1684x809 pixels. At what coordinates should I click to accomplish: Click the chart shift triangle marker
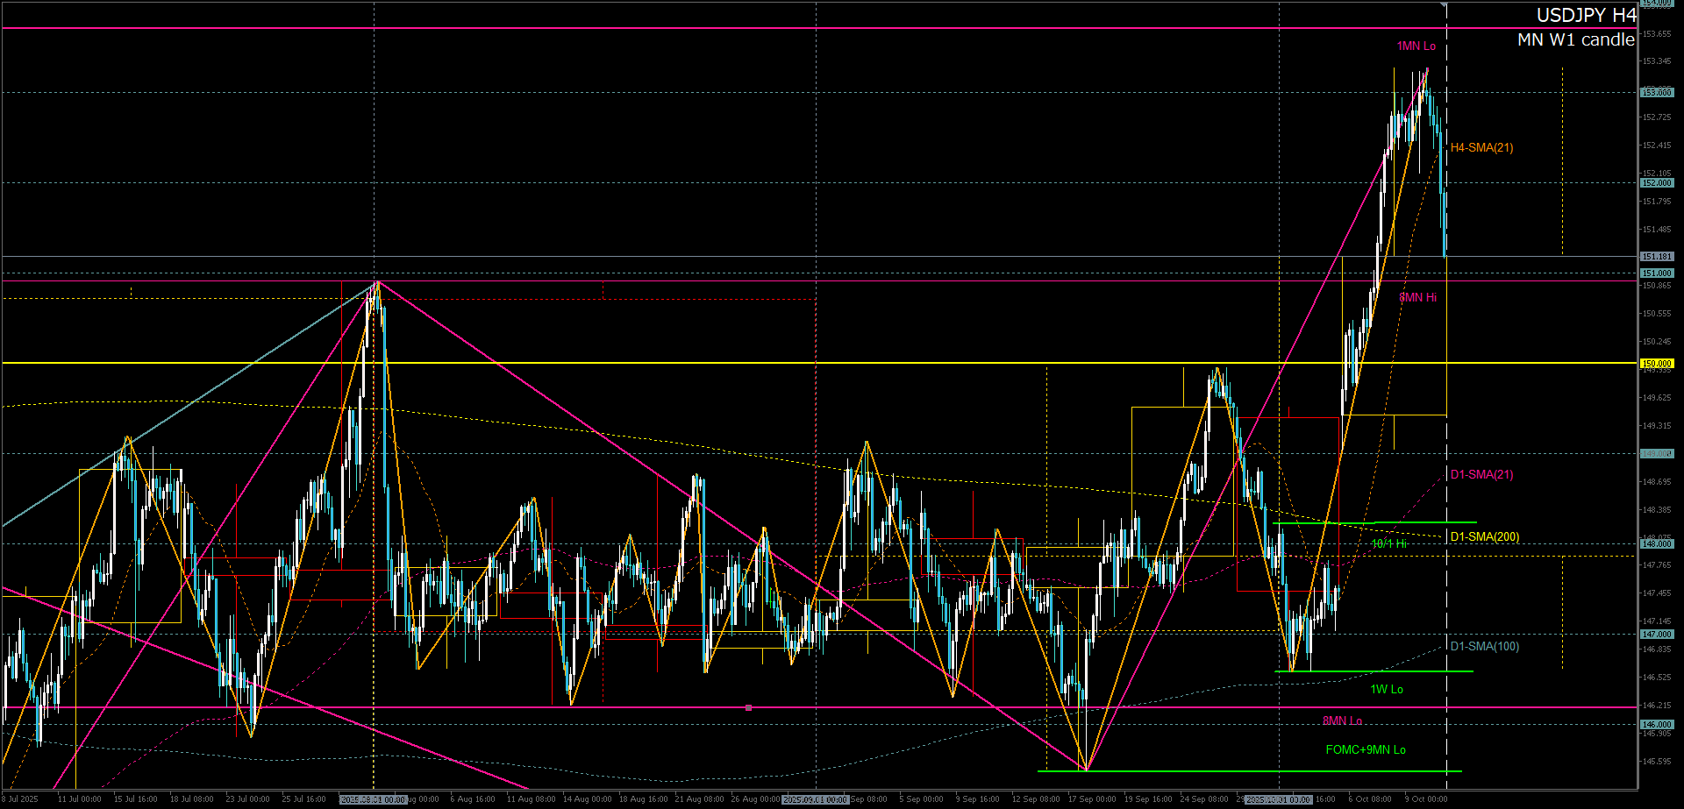pos(1444,5)
